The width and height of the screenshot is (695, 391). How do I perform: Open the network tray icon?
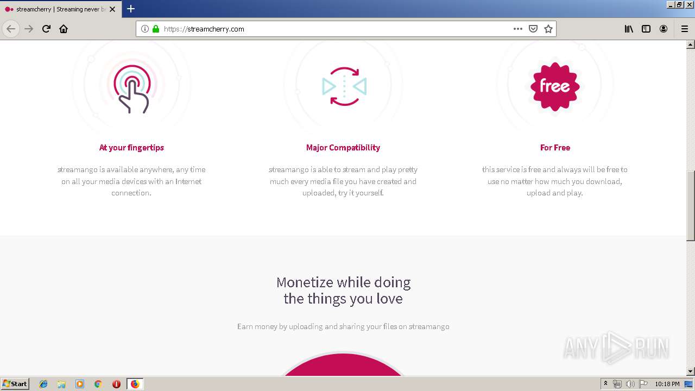[617, 384]
